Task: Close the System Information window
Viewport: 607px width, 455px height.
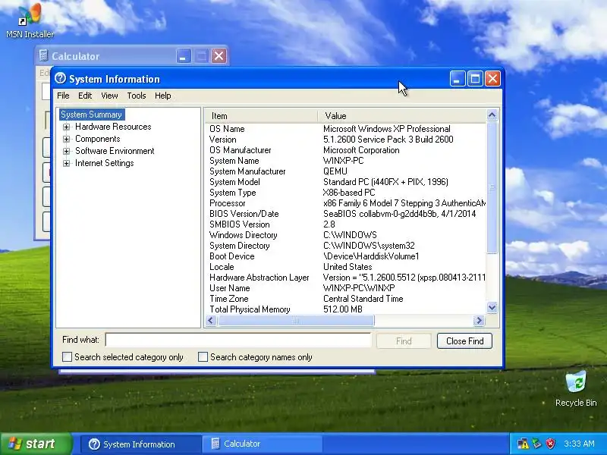Action: click(x=492, y=79)
